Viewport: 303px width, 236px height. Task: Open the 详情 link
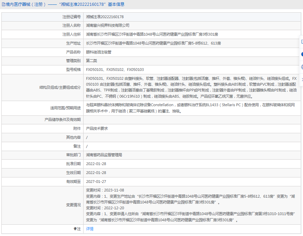coord(89,229)
